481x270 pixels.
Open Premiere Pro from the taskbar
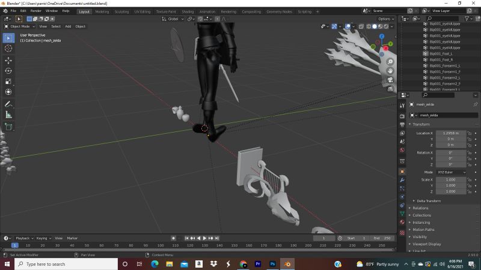coord(258,264)
